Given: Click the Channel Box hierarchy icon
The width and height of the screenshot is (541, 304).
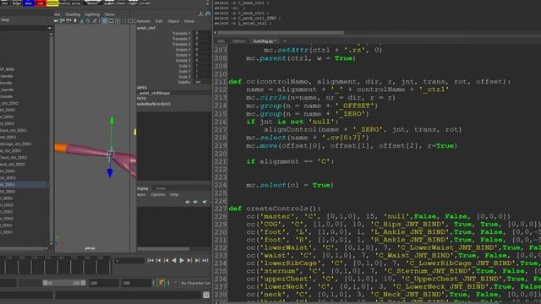Looking at the screenshot, I should point(201,14).
